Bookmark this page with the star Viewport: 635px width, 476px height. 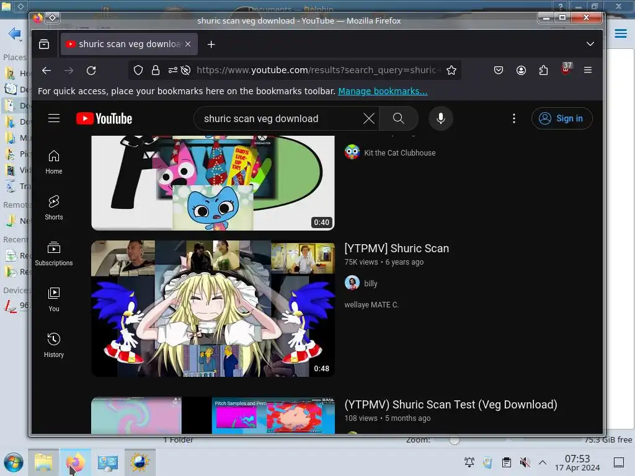(x=451, y=71)
